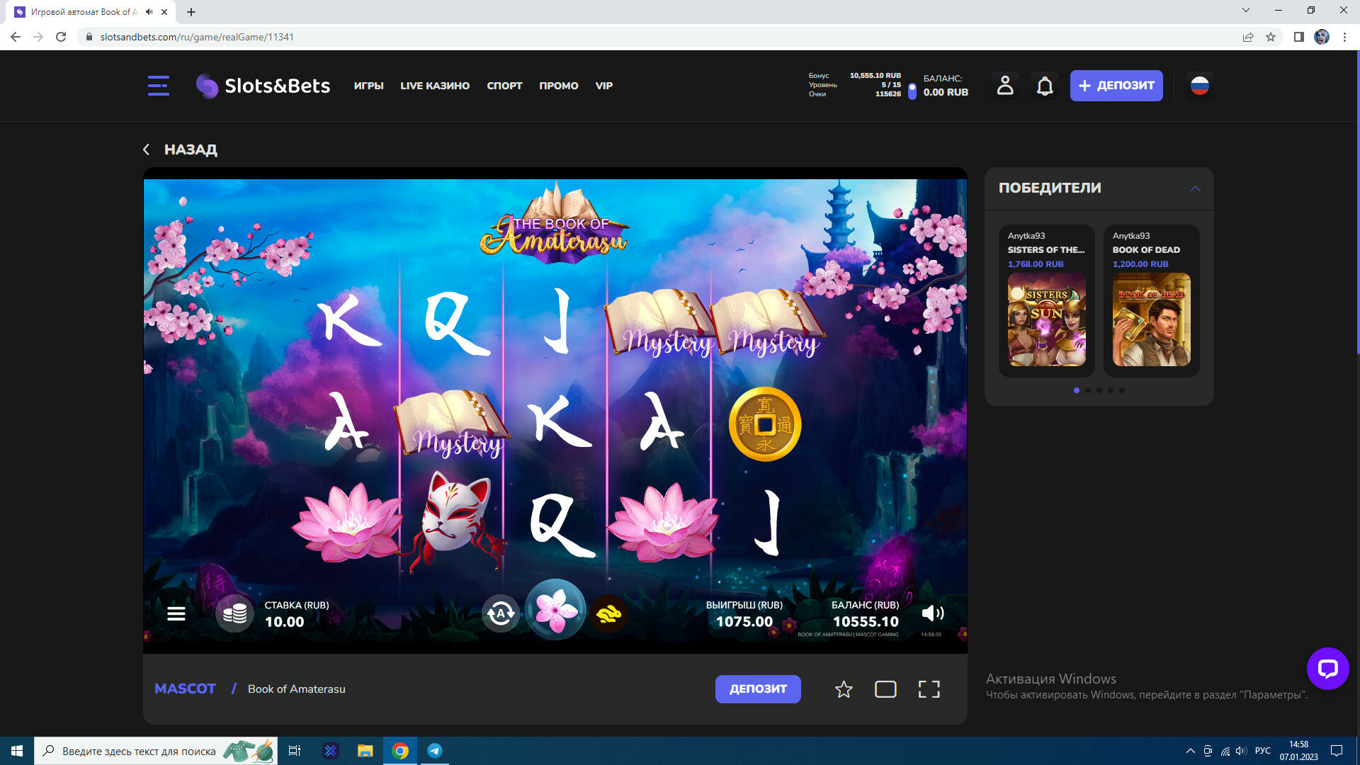Show hidden system tray icons
Viewport: 1360px width, 765px height.
click(x=1190, y=751)
